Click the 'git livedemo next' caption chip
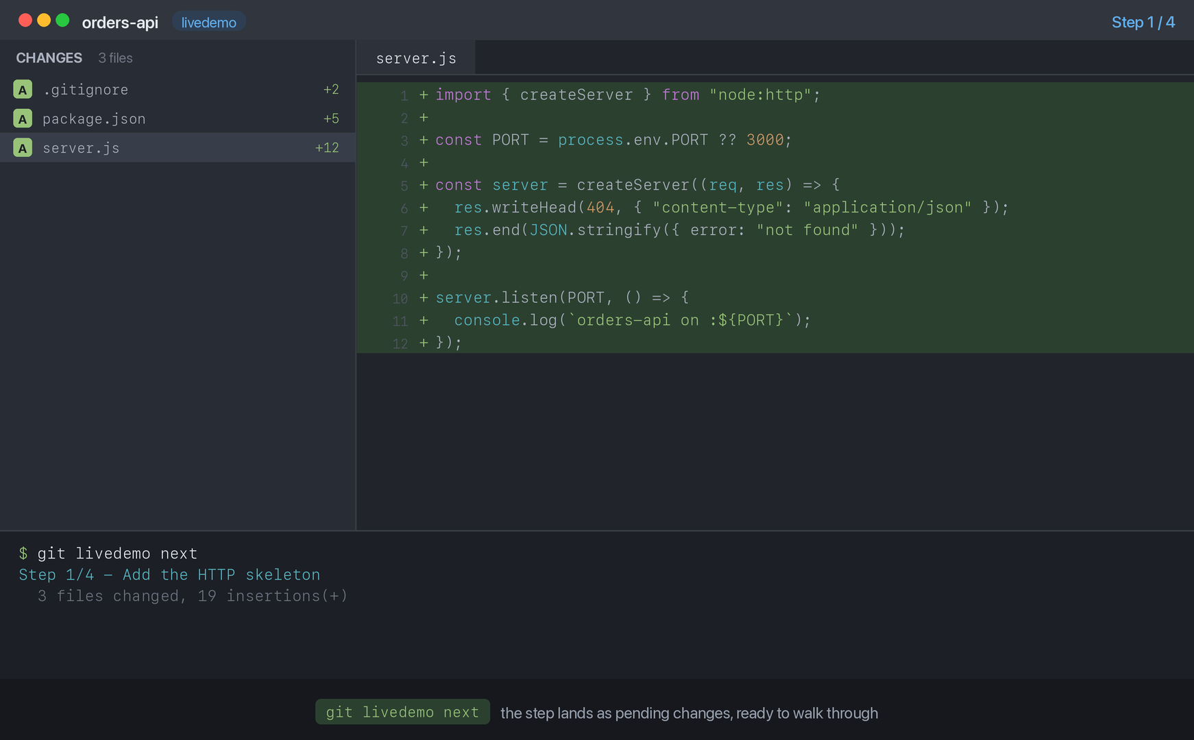The width and height of the screenshot is (1194, 740). 402,712
